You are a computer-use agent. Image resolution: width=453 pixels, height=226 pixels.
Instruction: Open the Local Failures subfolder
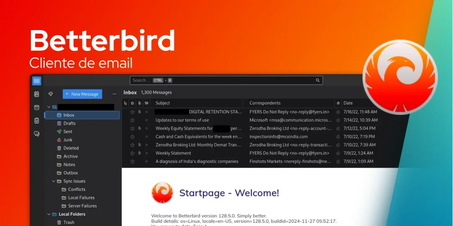[82, 198]
